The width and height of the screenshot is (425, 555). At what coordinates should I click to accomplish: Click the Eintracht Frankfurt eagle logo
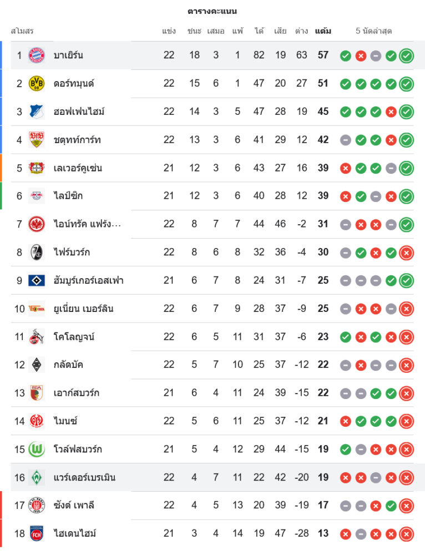[x=37, y=224]
